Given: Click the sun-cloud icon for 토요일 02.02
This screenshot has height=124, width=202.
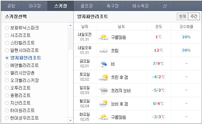Looking at the screenshot, I should click(103, 77).
